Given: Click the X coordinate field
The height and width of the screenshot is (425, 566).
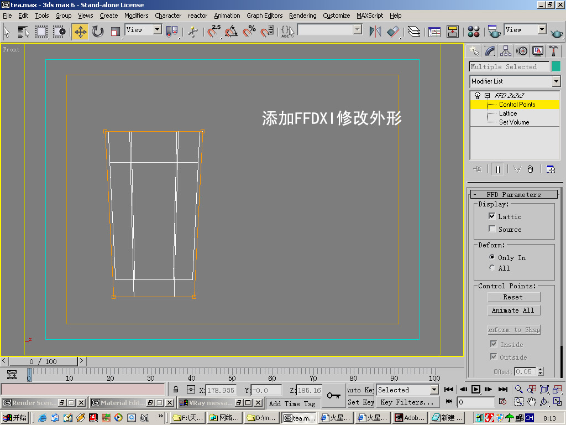Looking at the screenshot, I should (221, 390).
